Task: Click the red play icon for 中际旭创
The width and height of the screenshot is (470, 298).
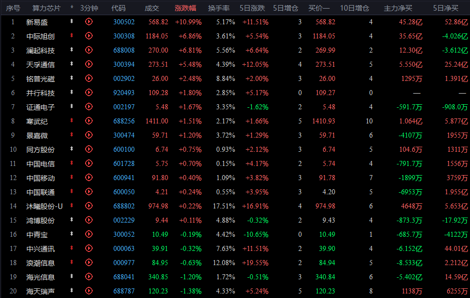Action: click(x=89, y=36)
